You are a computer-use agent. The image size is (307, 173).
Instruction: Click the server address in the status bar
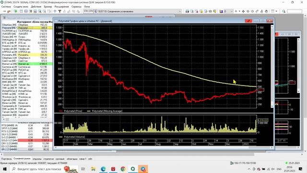coord(245,163)
